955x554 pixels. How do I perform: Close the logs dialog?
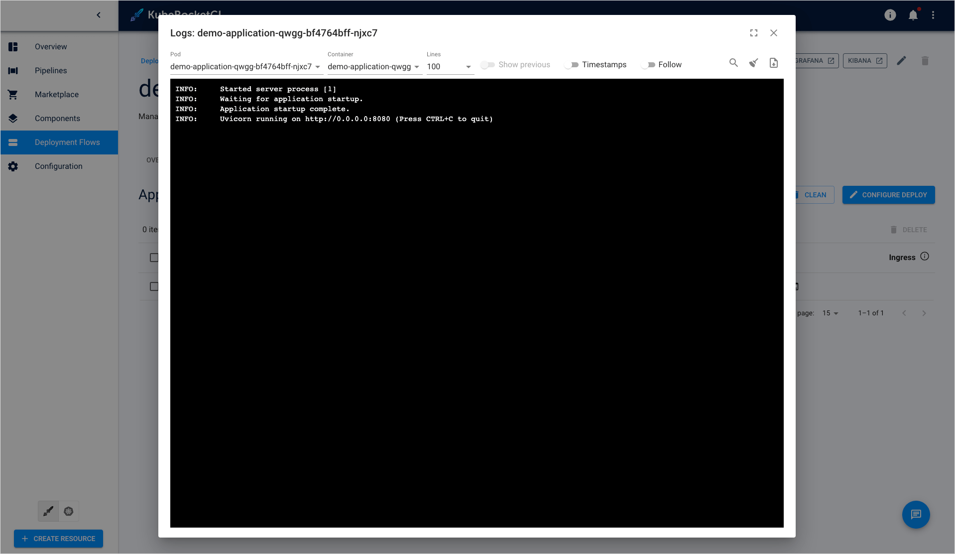pos(773,33)
